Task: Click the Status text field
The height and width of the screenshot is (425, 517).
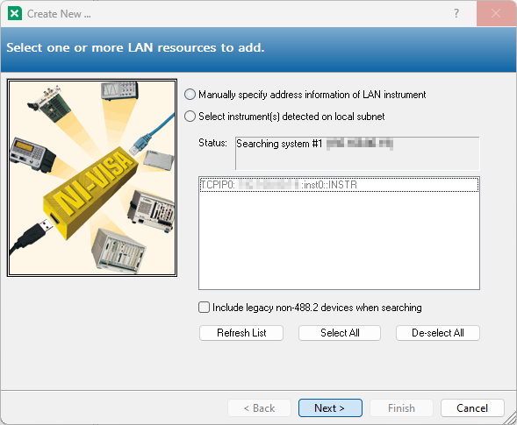Action: pos(357,153)
